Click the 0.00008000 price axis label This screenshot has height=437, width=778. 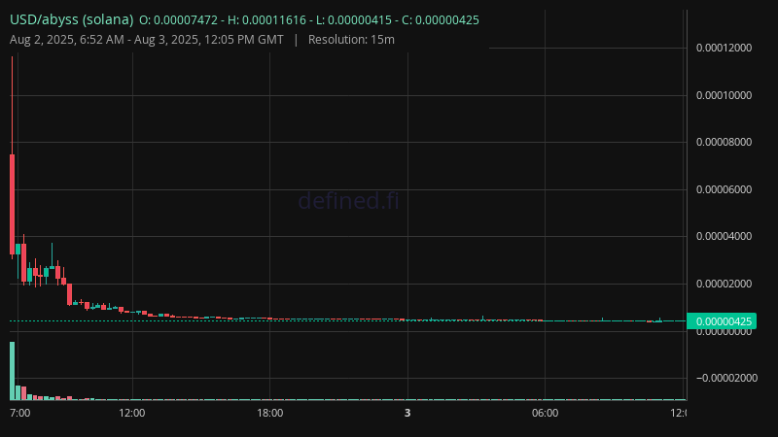pos(724,142)
